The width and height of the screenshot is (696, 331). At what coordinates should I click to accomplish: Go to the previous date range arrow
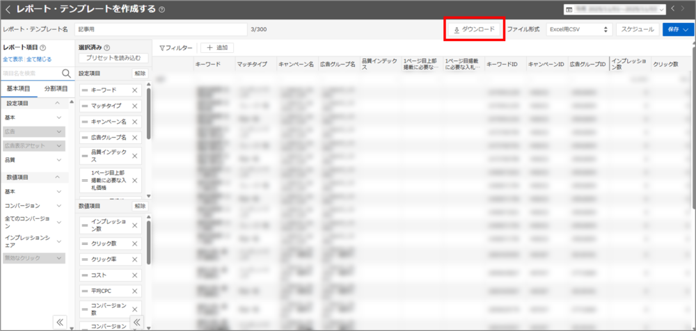pyautogui.click(x=674, y=9)
